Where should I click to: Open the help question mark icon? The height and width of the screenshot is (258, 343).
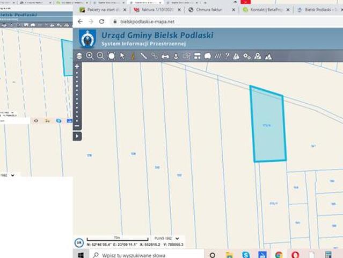pos(227,56)
